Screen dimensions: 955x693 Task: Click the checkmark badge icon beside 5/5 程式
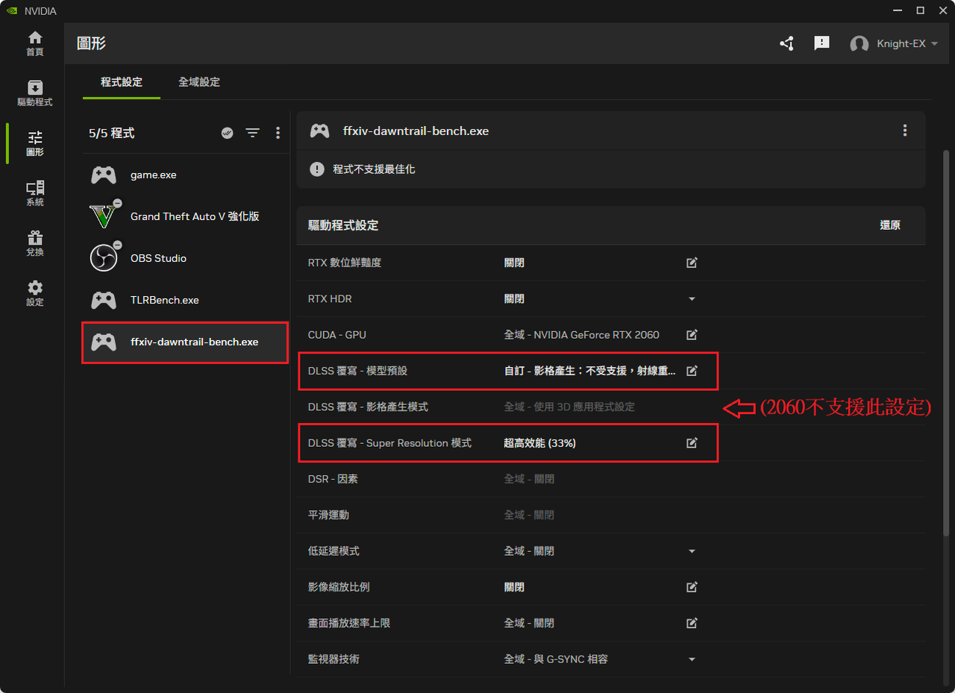228,133
